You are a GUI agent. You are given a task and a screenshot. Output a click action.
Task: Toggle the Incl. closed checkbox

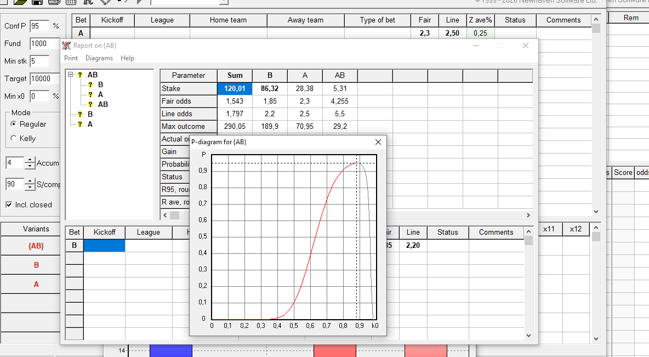[x=9, y=205]
